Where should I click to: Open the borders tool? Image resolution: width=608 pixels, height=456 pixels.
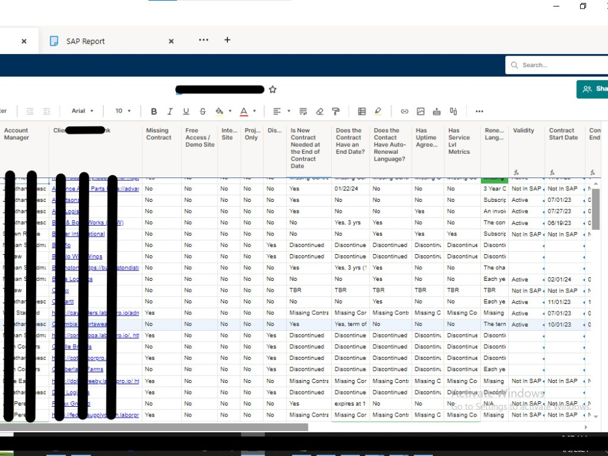coord(361,111)
